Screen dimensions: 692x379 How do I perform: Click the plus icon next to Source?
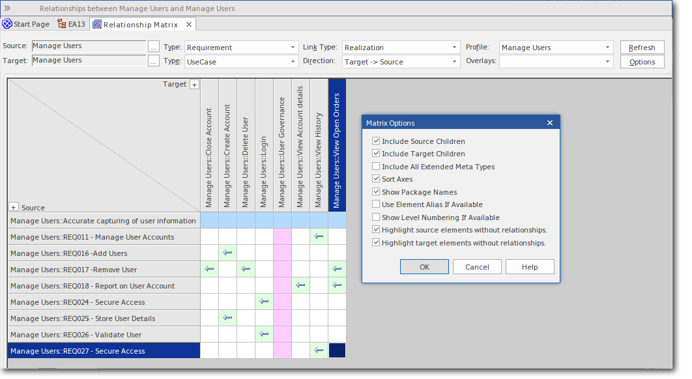click(x=14, y=207)
